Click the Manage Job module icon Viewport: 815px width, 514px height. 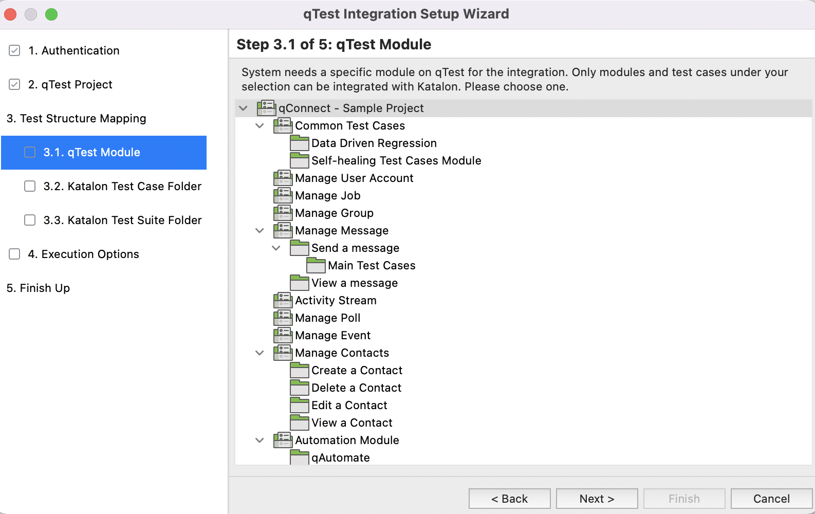(283, 195)
